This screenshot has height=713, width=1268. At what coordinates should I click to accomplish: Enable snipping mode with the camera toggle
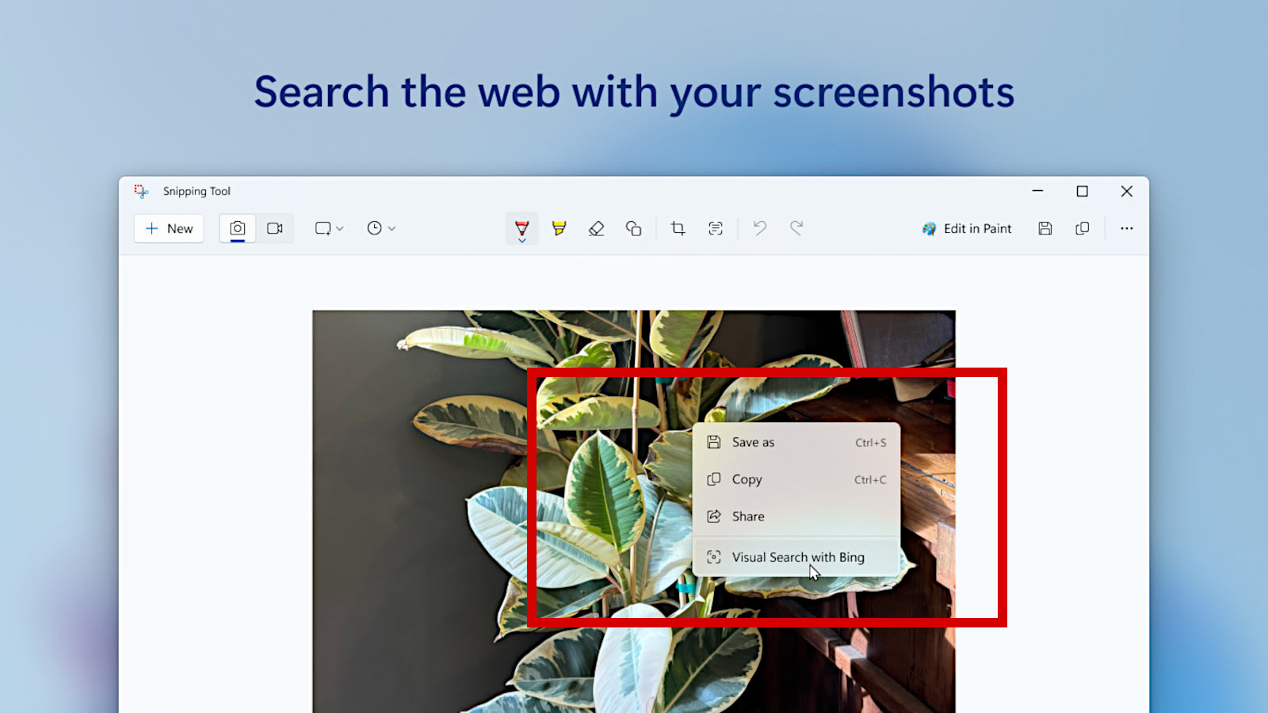237,228
